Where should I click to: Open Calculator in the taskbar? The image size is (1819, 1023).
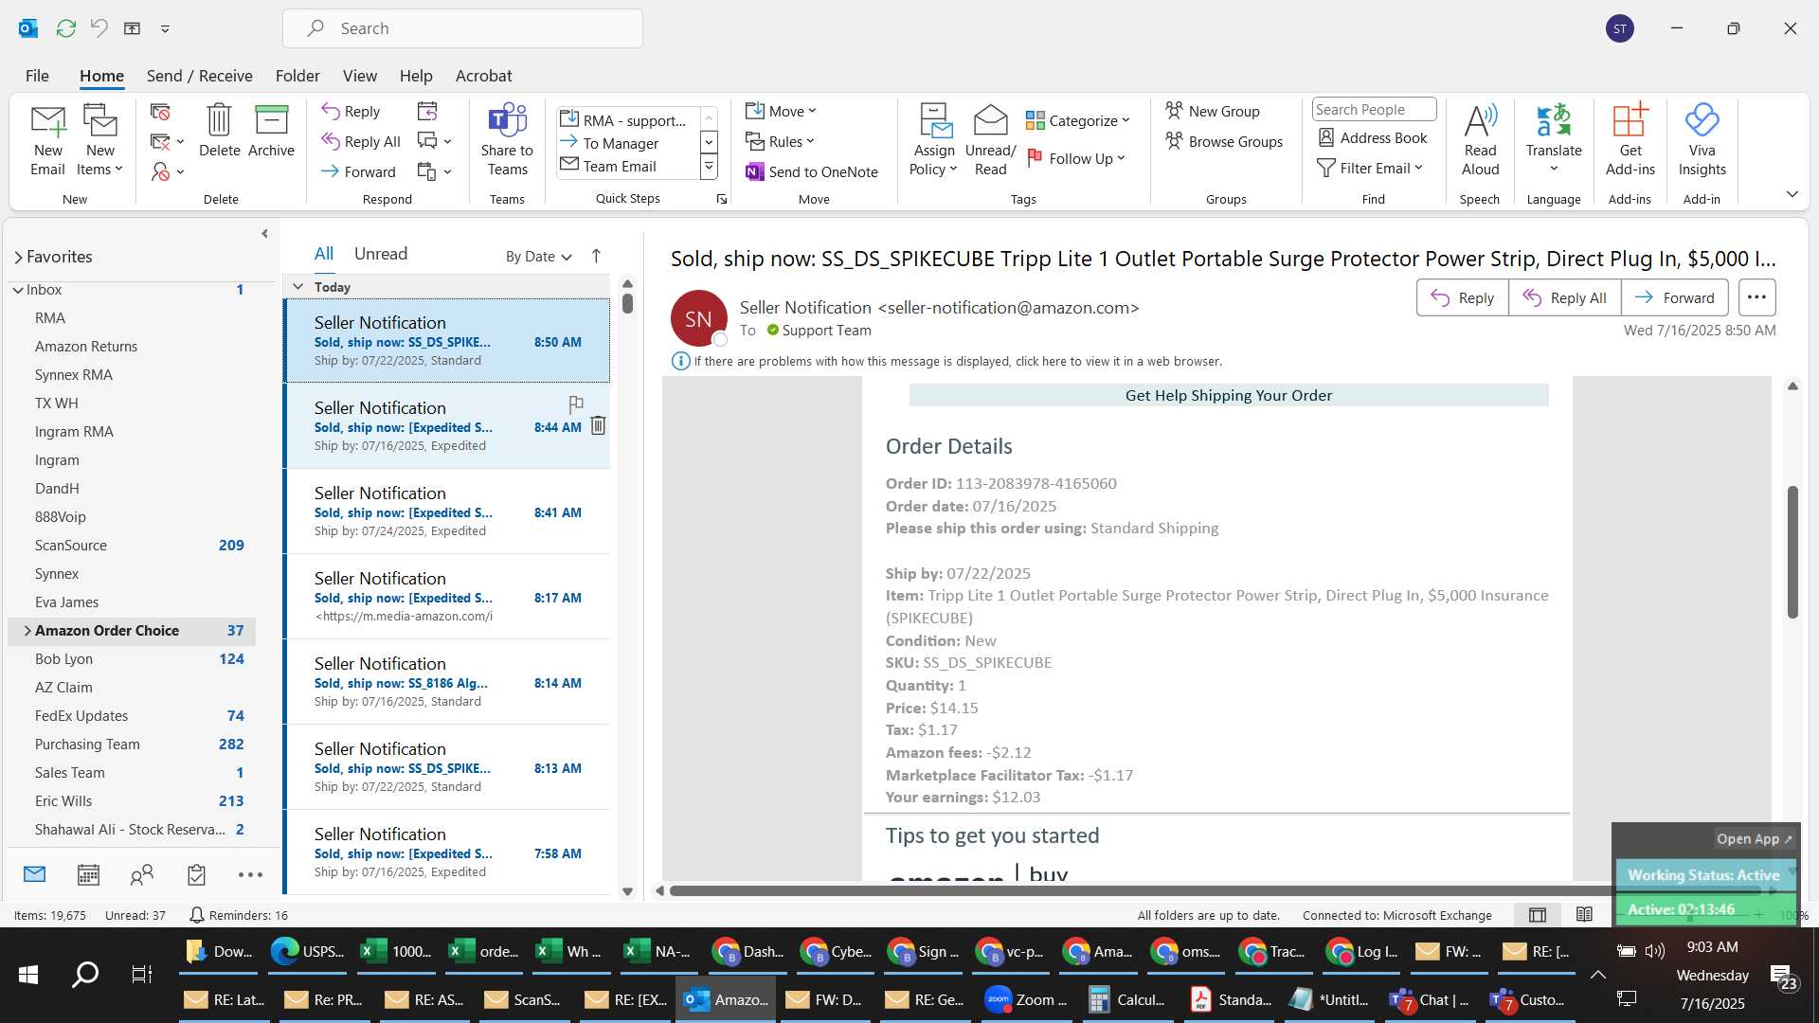click(1126, 999)
